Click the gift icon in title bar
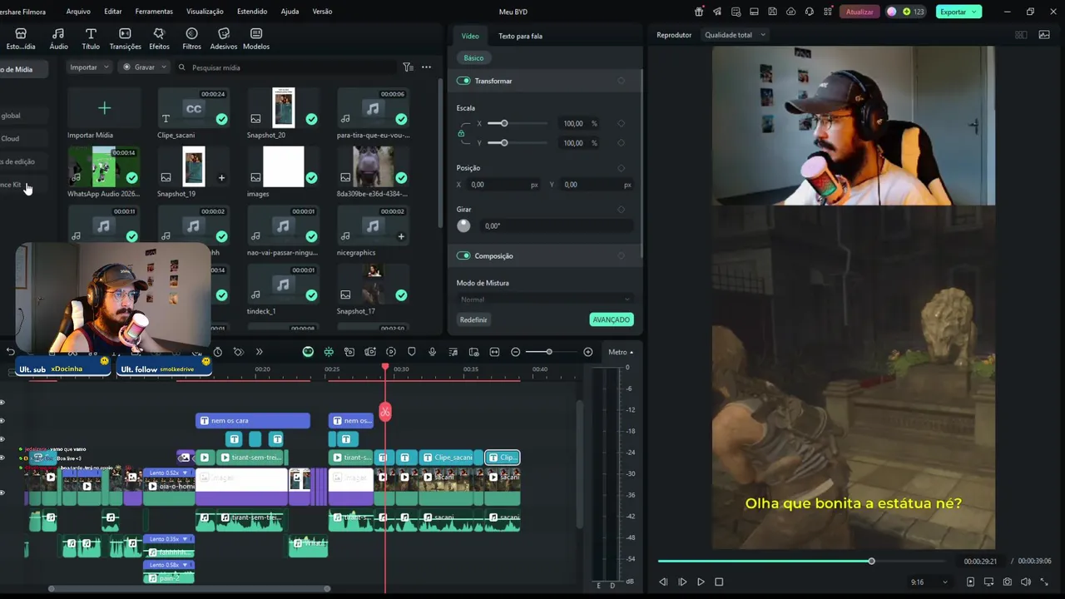The width and height of the screenshot is (1065, 599). 699,12
